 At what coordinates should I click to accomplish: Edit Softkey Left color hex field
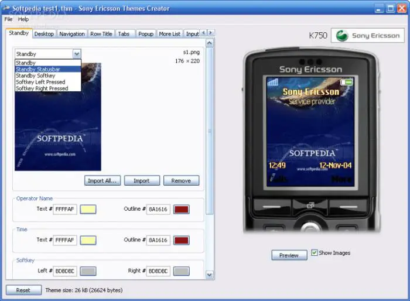coord(65,271)
